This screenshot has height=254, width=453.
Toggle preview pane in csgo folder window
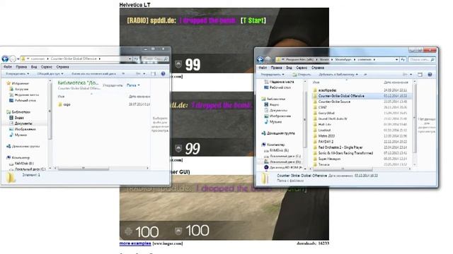[154, 73]
